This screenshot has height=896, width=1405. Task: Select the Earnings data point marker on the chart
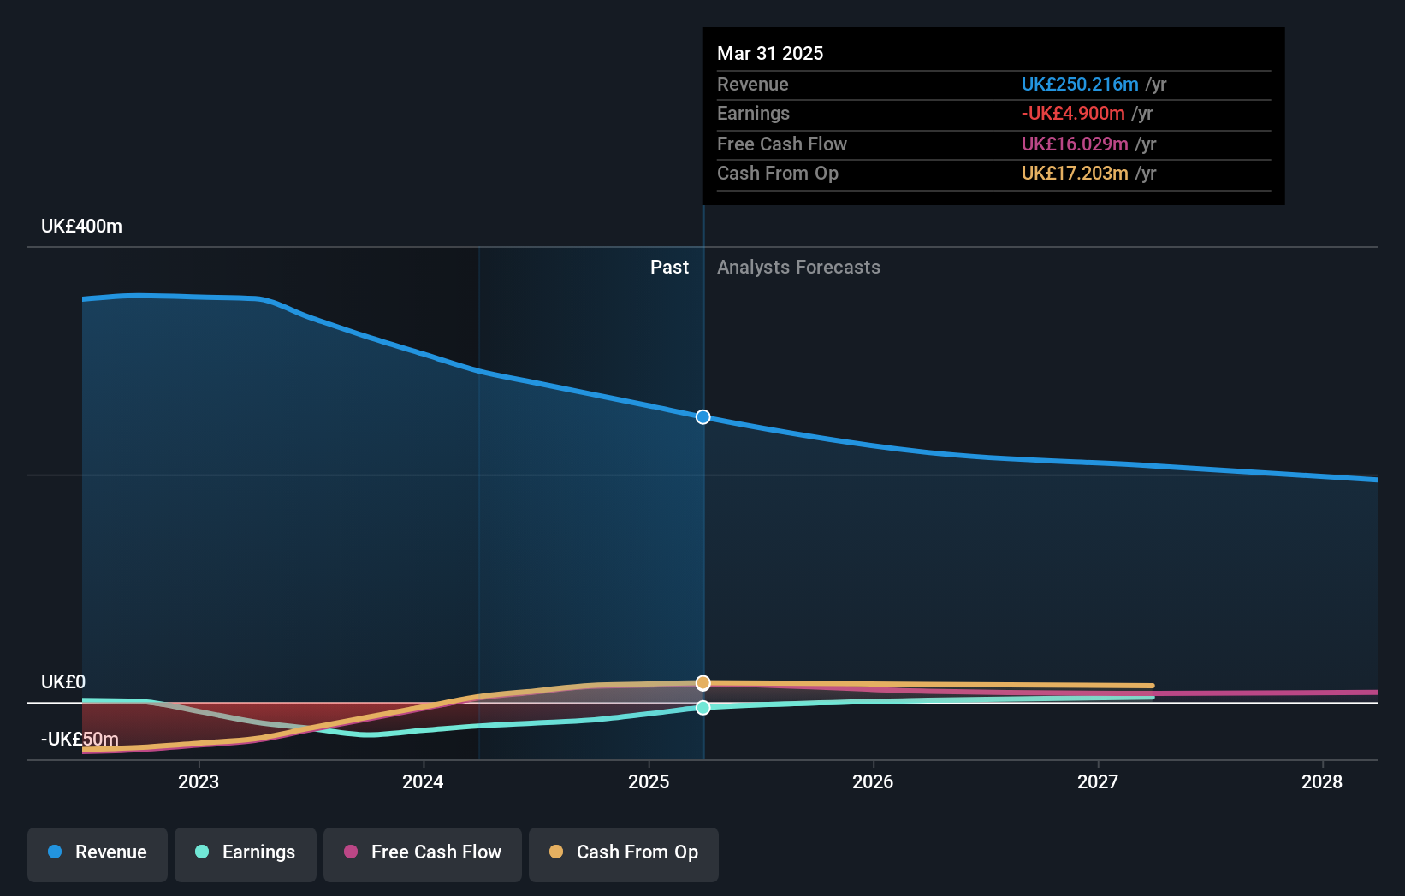[702, 707]
